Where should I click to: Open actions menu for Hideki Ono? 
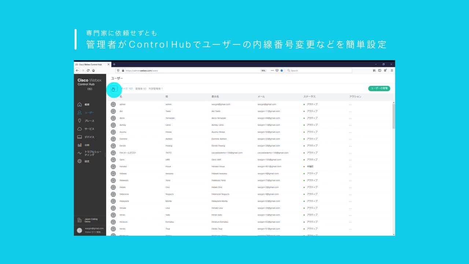350,187
